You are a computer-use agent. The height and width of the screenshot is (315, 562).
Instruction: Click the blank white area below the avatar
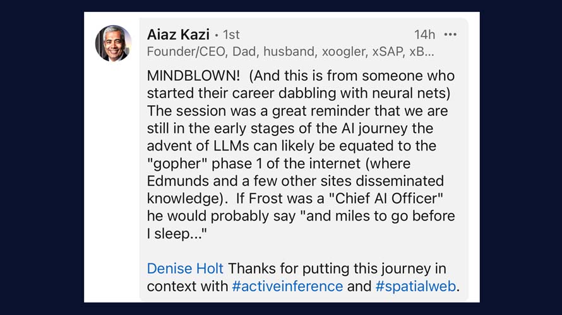point(114,189)
